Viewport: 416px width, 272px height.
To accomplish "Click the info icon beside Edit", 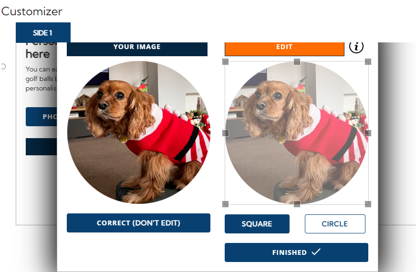I will (356, 47).
